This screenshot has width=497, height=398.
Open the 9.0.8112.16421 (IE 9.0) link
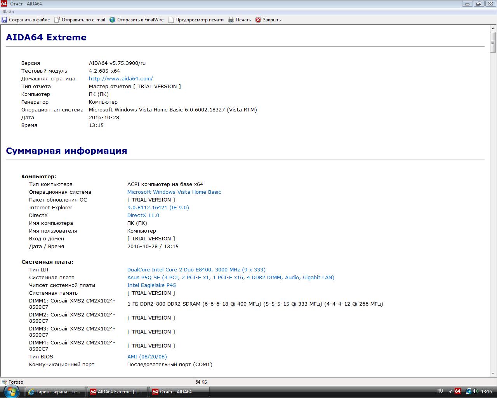click(x=158, y=207)
